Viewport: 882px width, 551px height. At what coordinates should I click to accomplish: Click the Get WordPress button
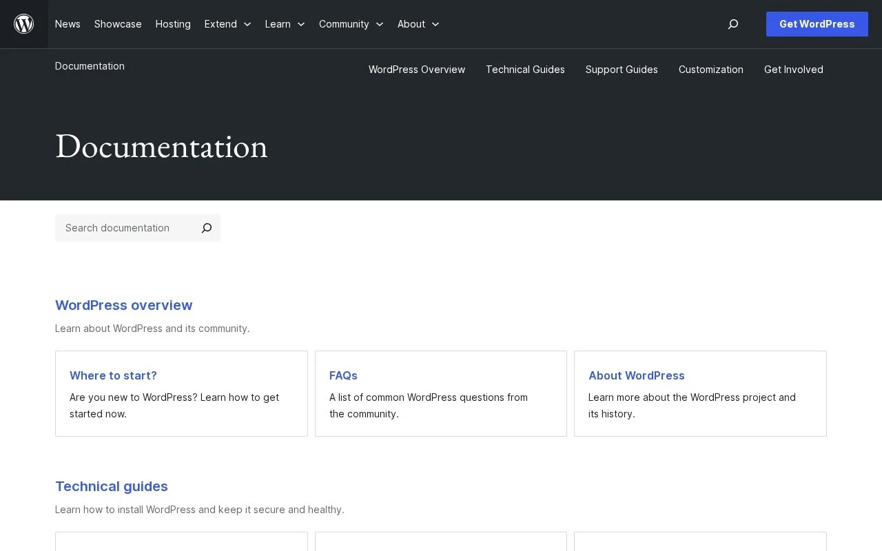point(817,24)
